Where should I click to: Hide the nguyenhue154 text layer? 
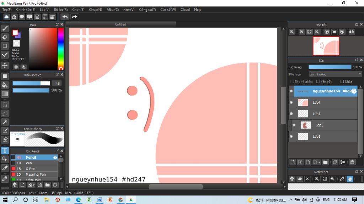(x=291, y=91)
